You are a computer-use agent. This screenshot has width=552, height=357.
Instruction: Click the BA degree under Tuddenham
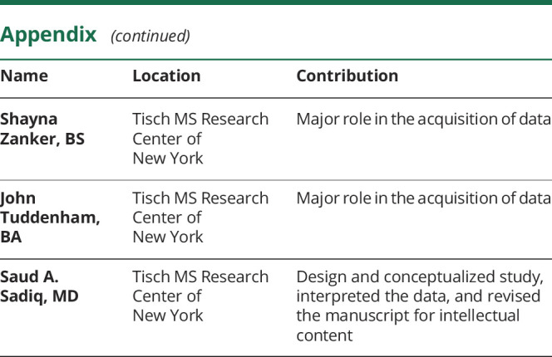(10, 237)
